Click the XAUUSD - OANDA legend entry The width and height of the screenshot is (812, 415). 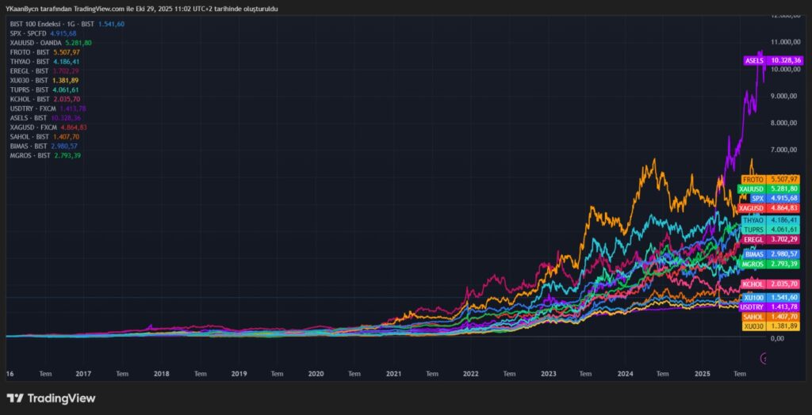pyautogui.click(x=34, y=43)
